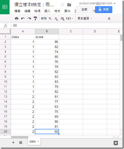Click the blue 共用 share button
Image resolution: width=124 pixels, height=149 pixels.
(x=104, y=10)
